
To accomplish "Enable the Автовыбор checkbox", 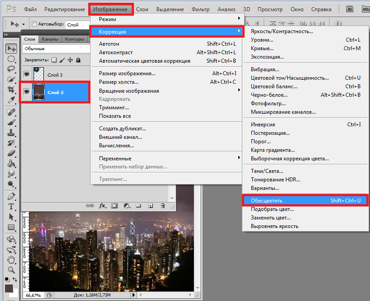I will tap(34, 25).
